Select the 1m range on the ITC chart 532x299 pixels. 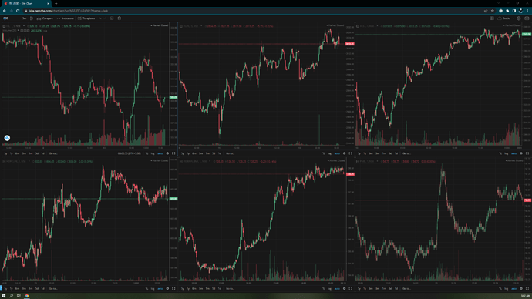point(31,153)
